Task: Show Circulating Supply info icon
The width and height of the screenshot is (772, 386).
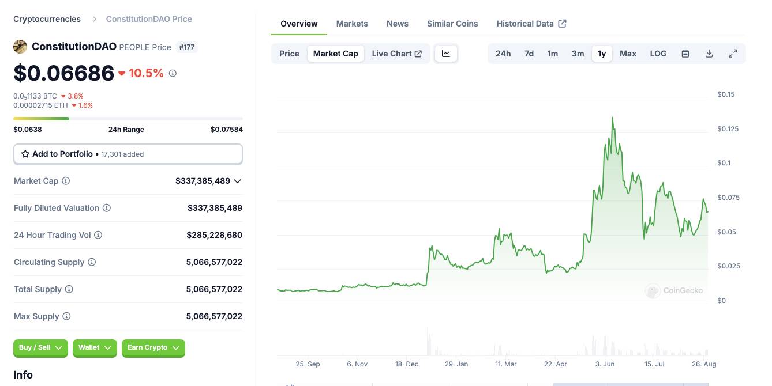Action: pos(92,262)
